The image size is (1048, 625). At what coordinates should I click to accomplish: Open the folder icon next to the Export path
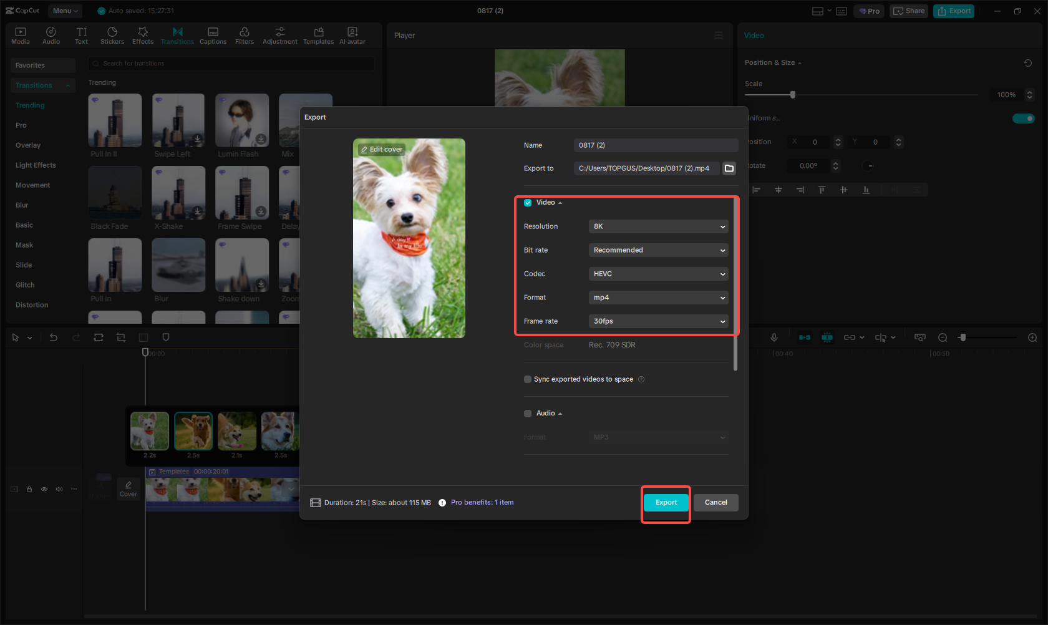[729, 168]
